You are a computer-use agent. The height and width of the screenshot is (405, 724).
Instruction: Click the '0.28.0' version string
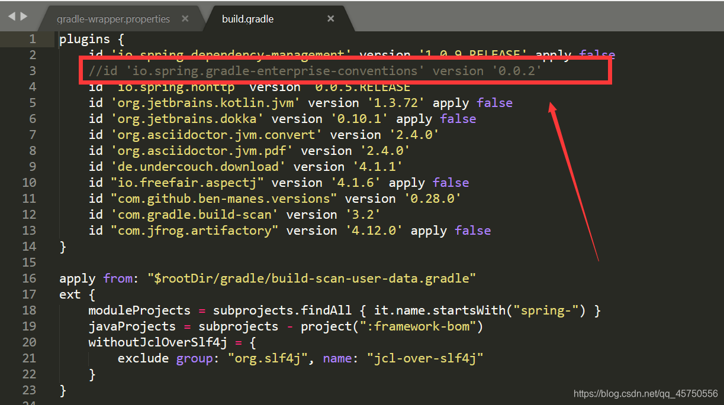point(433,199)
